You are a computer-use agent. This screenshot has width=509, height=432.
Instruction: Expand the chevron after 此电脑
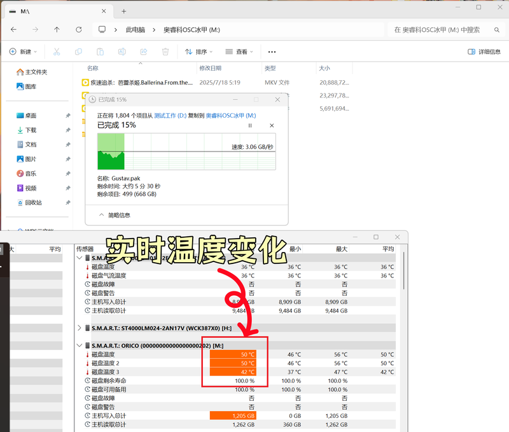154,30
